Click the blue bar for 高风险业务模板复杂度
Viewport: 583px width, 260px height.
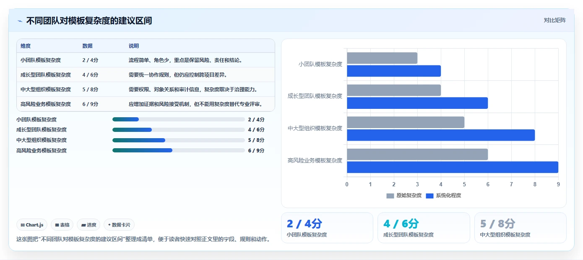coord(453,167)
